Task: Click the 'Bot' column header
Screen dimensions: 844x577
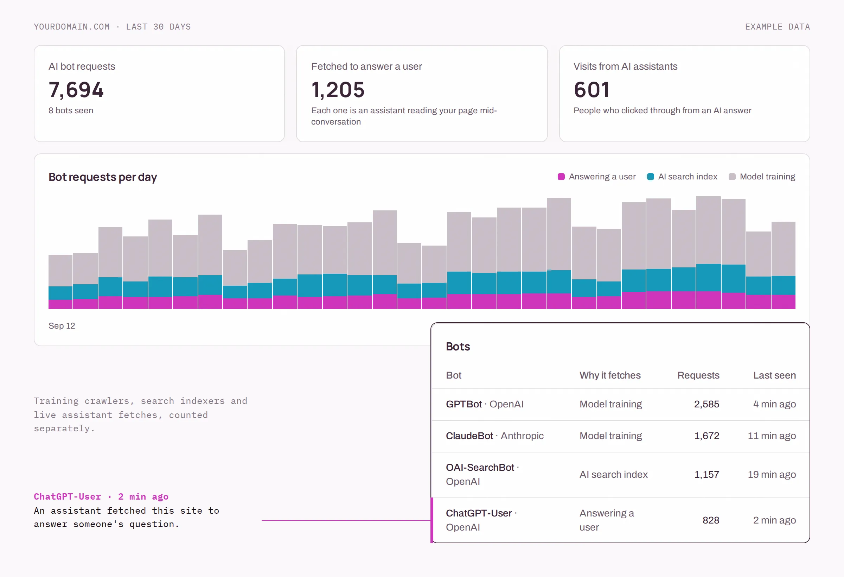Action: 454,375
